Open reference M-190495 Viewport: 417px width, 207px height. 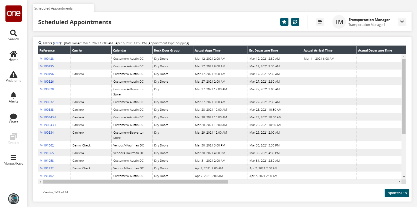click(x=47, y=66)
